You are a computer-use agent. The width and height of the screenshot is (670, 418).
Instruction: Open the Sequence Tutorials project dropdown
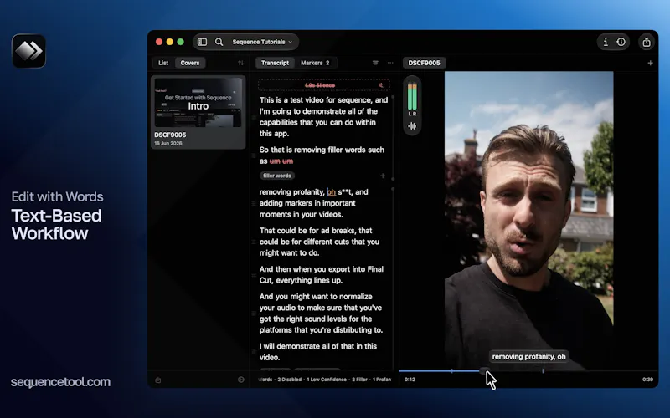coord(262,42)
